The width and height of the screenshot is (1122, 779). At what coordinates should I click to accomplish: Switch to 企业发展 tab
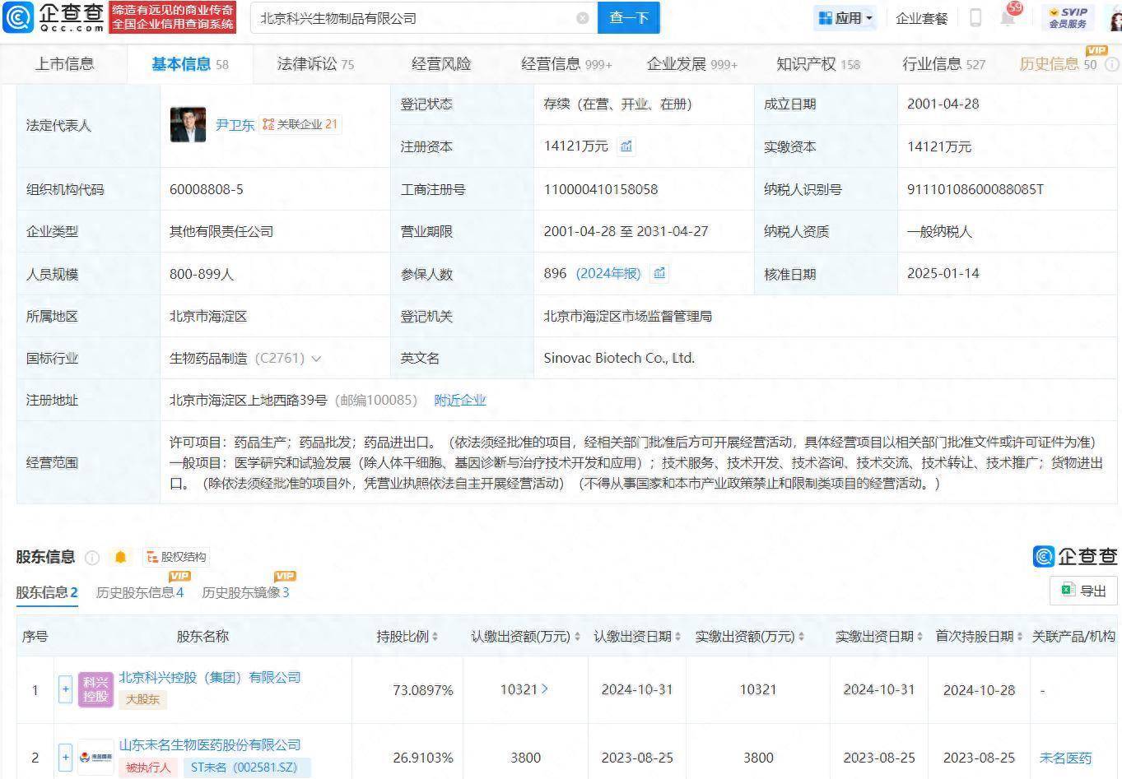click(x=692, y=63)
